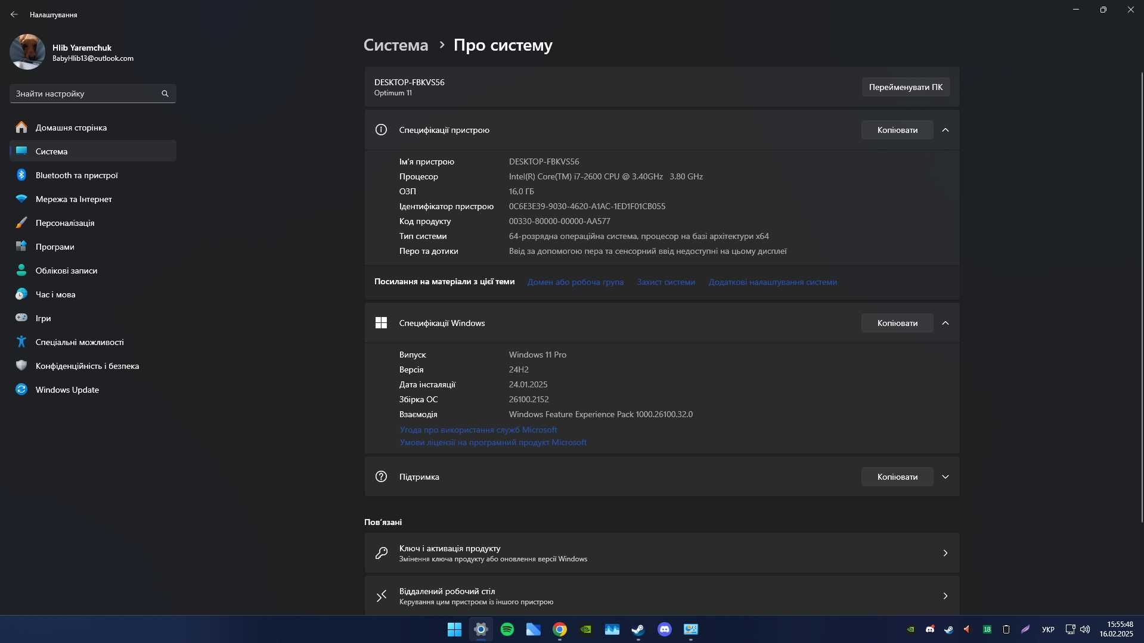Open Конфіденційність і безпека settings
The width and height of the screenshot is (1144, 643).
coord(92,366)
